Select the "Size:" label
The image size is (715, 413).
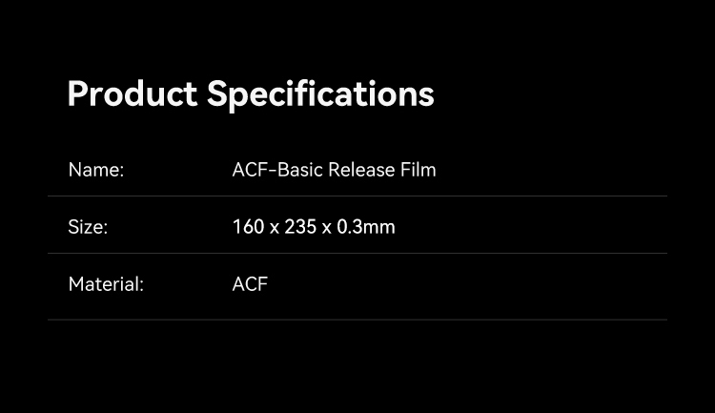[88, 227]
